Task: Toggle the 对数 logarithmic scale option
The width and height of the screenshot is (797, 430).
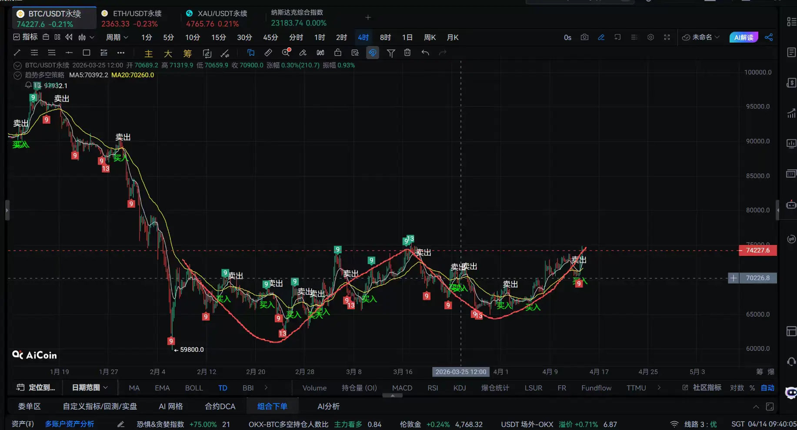Action: [x=737, y=388]
